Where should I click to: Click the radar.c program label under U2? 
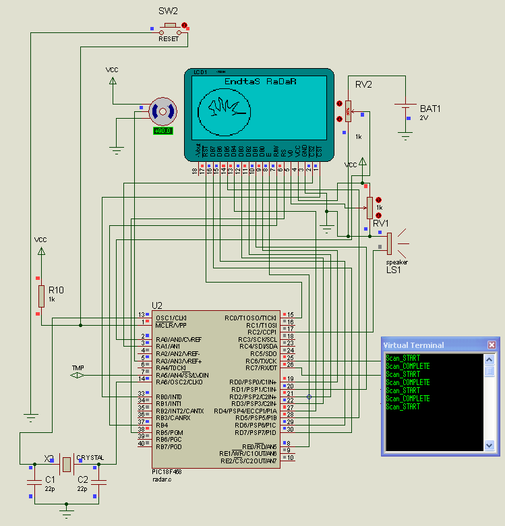click(162, 479)
